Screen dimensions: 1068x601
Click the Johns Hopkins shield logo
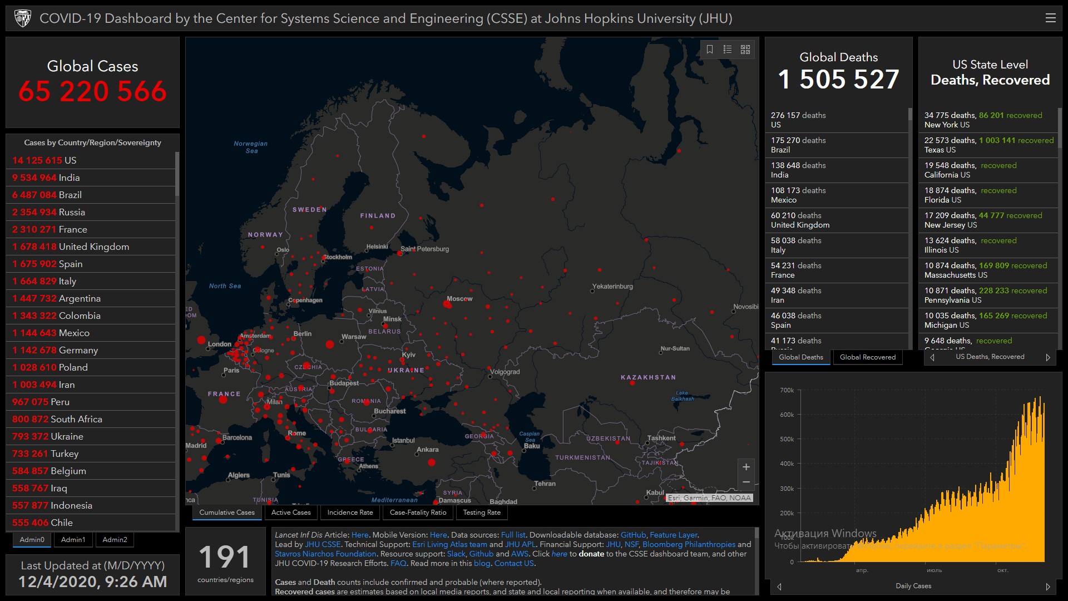(x=23, y=18)
